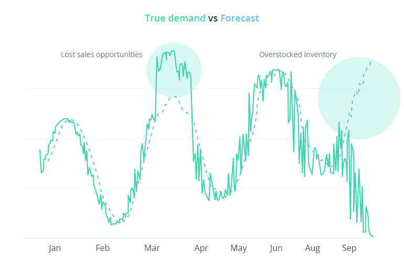
Task: Click the true demand trough above Feb
Action: pyautogui.click(x=111, y=224)
